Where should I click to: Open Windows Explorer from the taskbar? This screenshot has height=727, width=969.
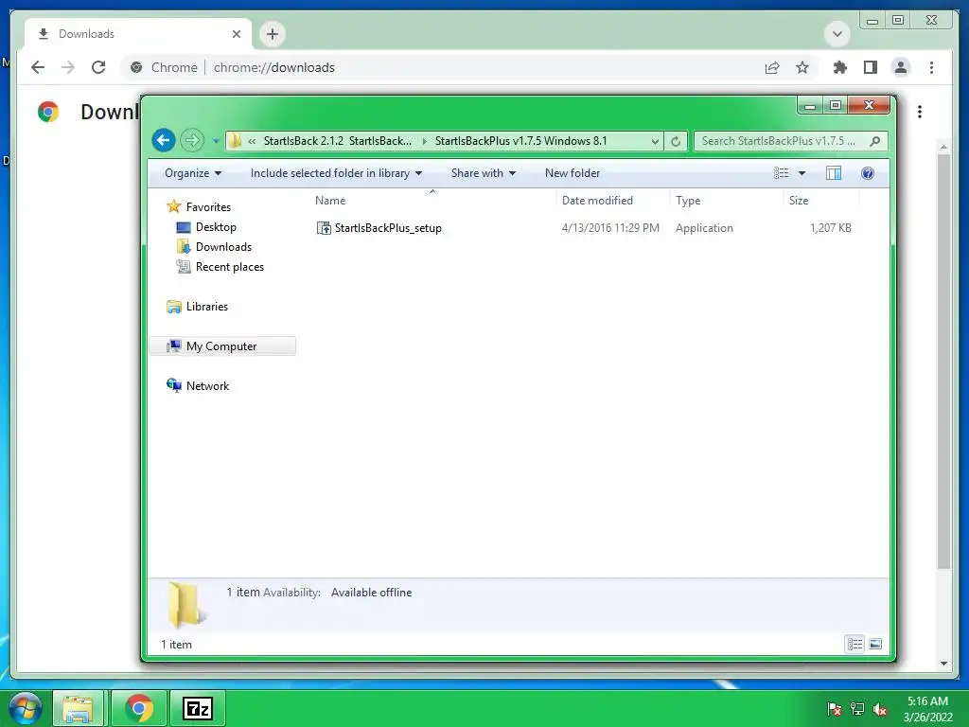pos(78,708)
